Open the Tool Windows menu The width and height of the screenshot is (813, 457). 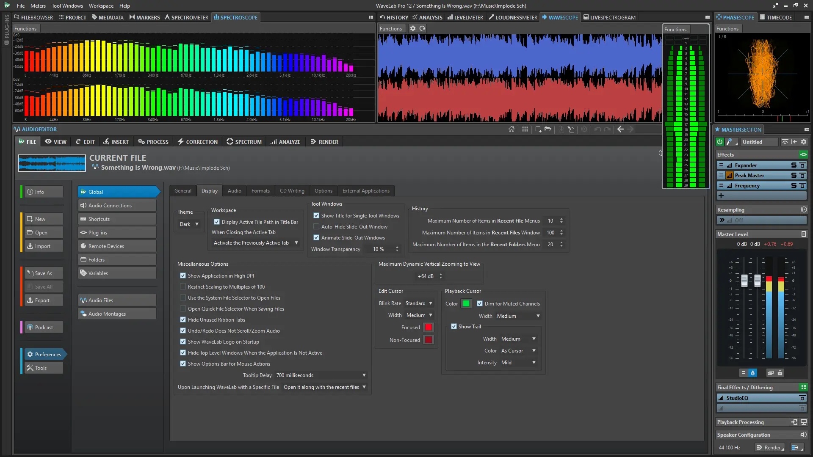click(67, 6)
